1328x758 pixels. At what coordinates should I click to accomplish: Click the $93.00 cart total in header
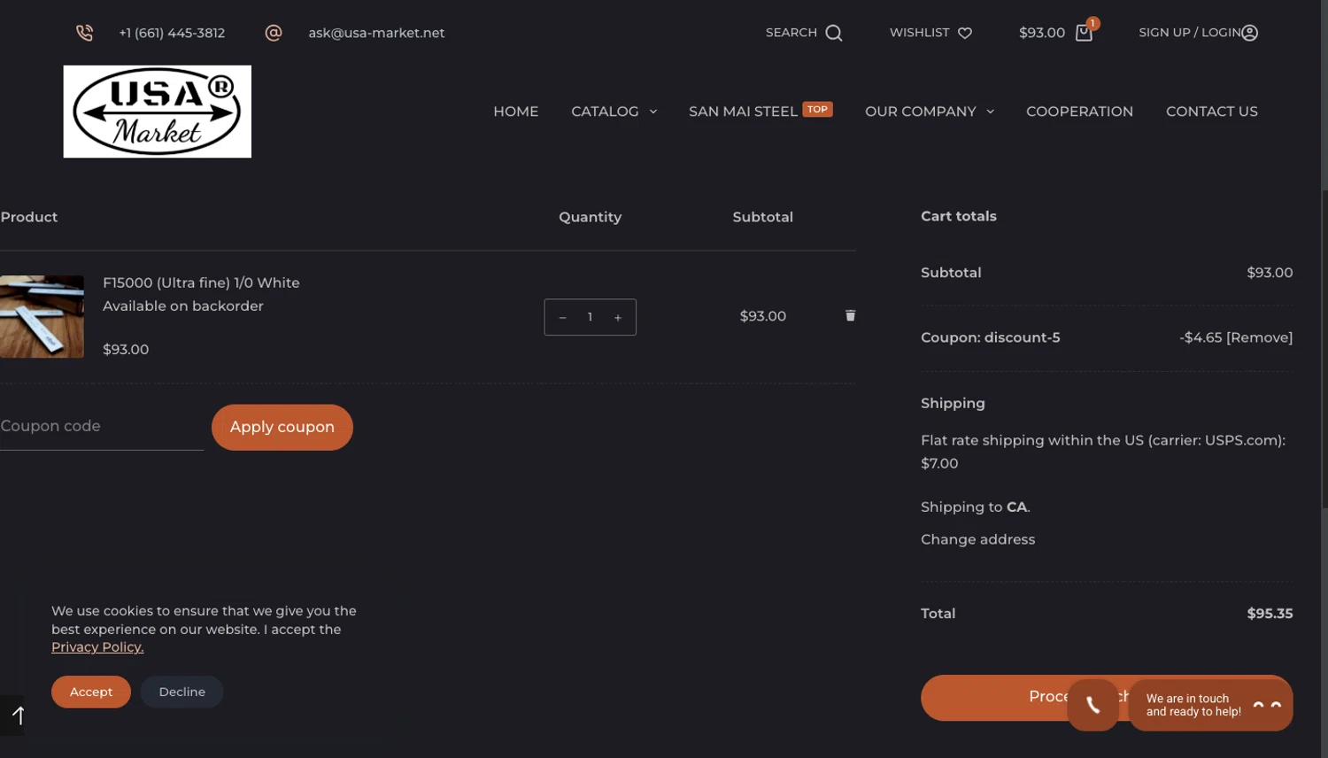(x=1041, y=33)
